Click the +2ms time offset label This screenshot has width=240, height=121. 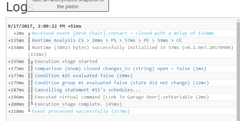point(19,33)
